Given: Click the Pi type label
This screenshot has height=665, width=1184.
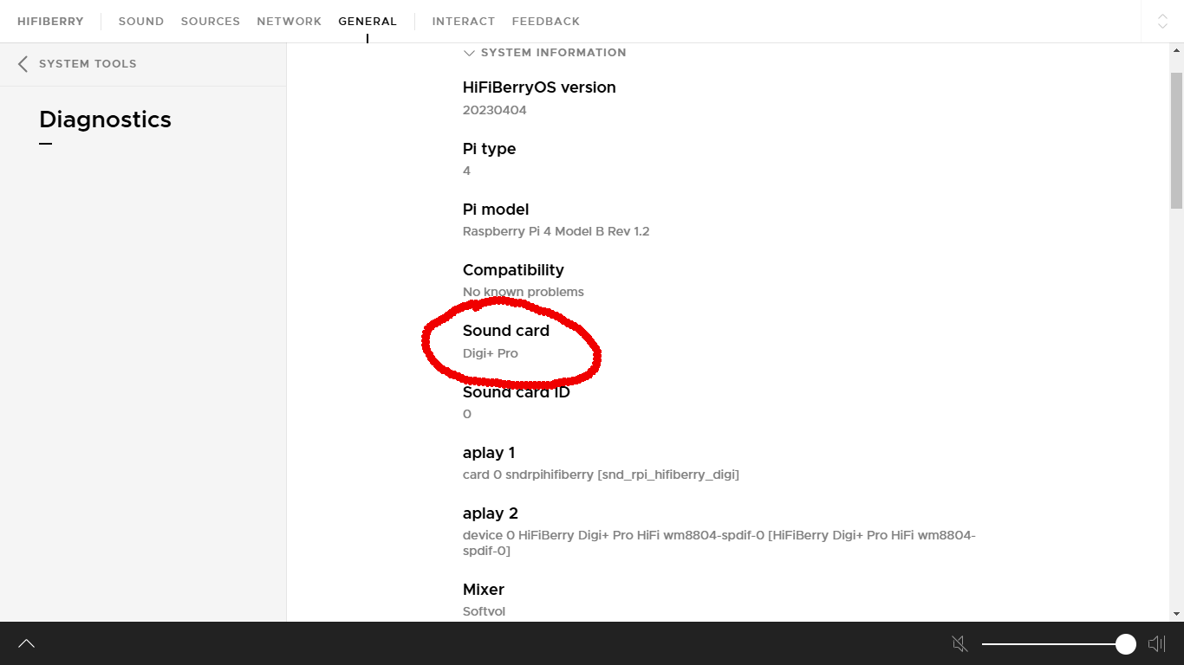Looking at the screenshot, I should coord(489,149).
